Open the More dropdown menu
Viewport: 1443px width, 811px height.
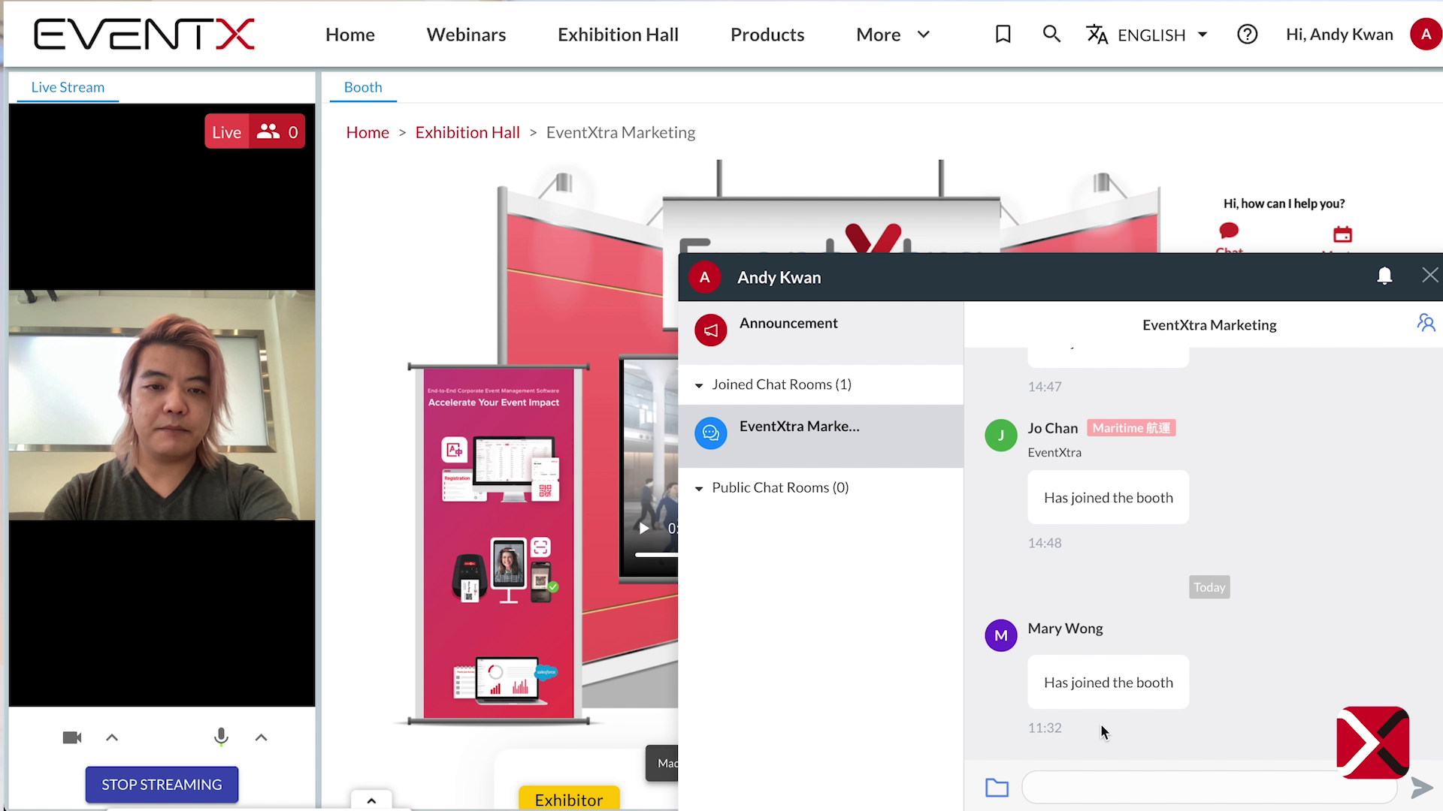point(893,35)
